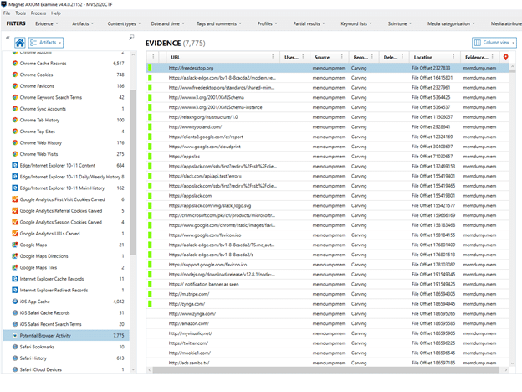Click the red map pin column icon
522x392 pixels.
[505, 57]
